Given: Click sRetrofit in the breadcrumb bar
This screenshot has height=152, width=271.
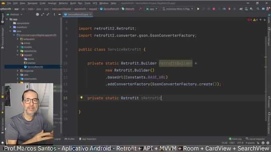Looking at the screenshot, I should (x=128, y=9).
